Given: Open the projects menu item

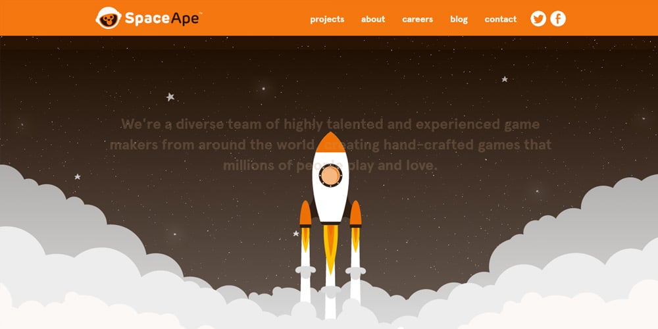Looking at the screenshot, I should pyautogui.click(x=327, y=19).
